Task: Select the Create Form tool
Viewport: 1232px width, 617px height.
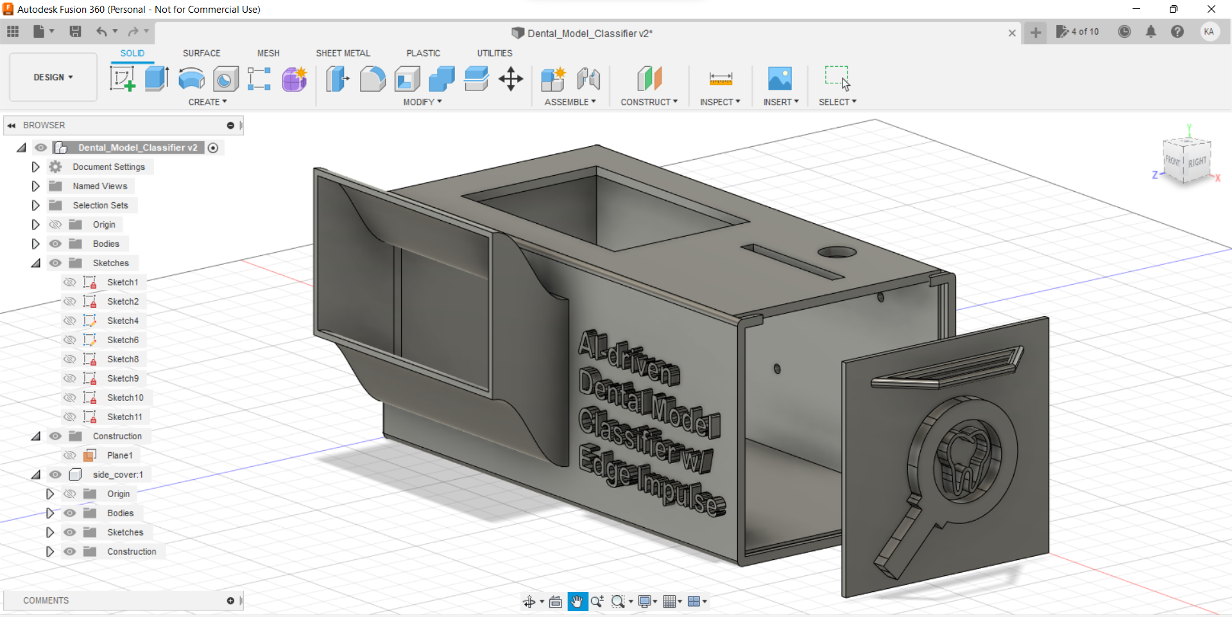Action: coord(295,79)
